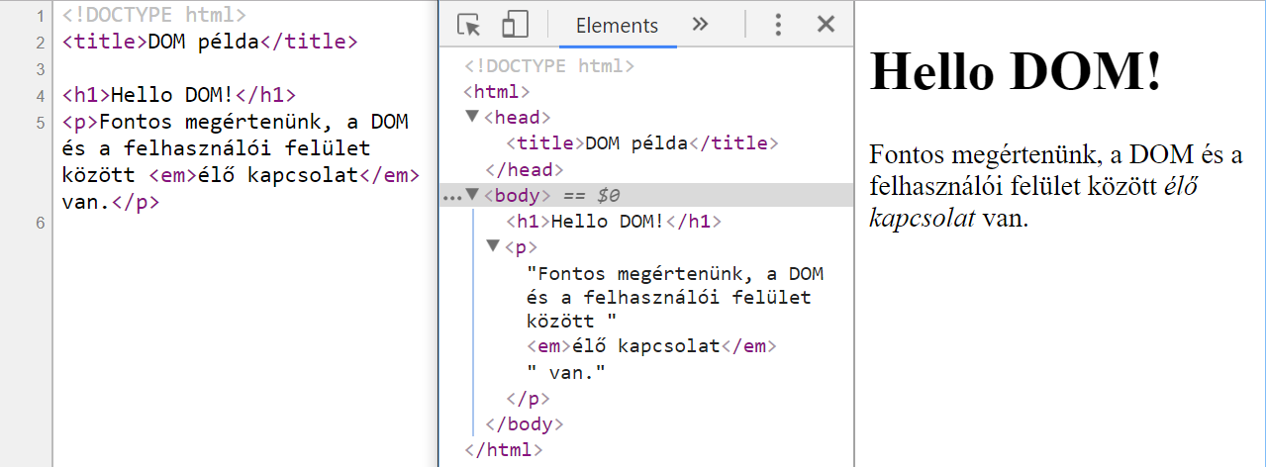Select the " van." text node
The height and width of the screenshot is (467, 1266).
tap(565, 372)
